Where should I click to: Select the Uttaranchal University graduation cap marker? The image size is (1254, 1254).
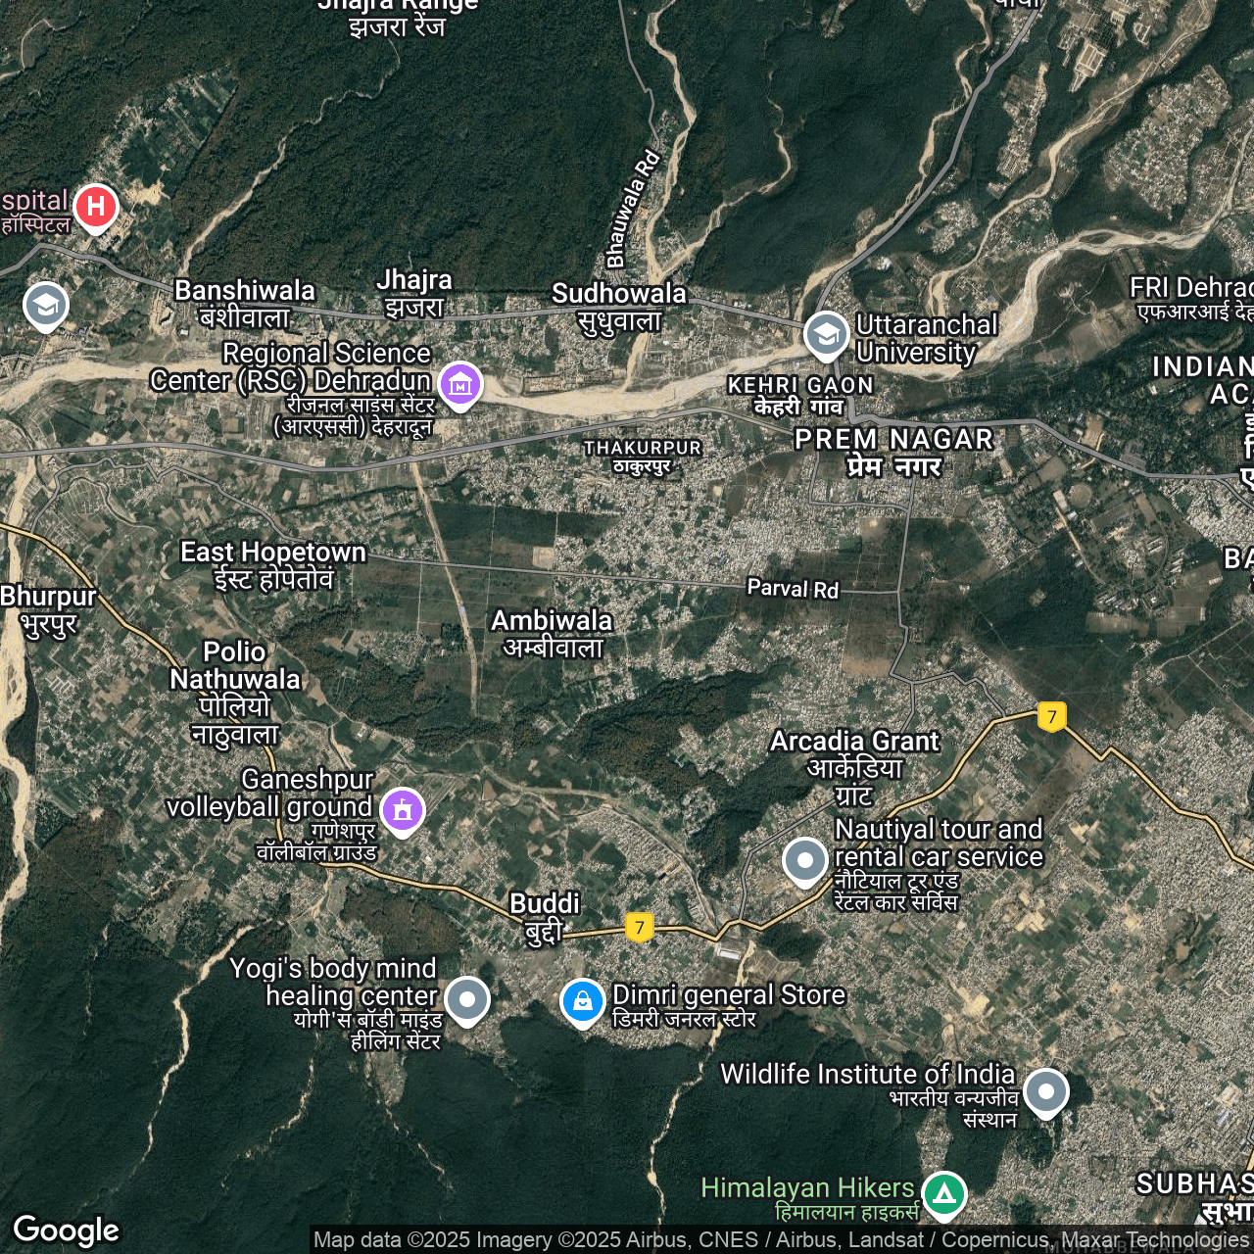826,334
